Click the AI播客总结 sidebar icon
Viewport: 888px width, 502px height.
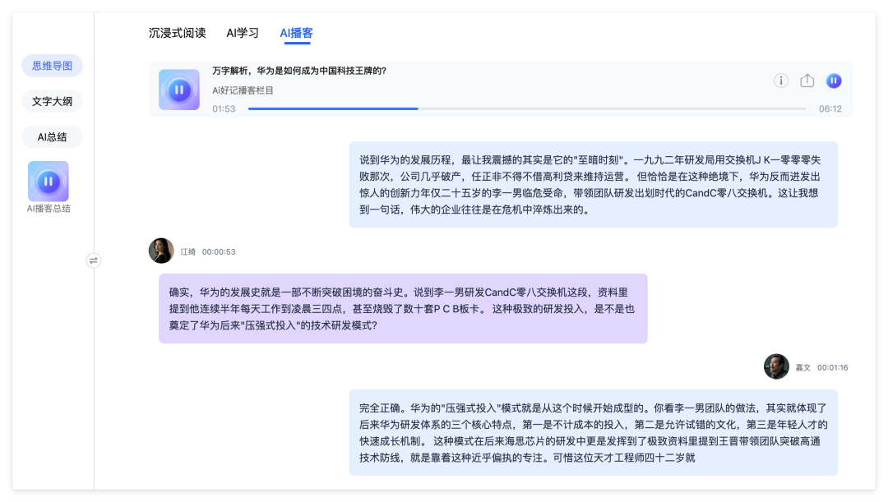pos(49,182)
